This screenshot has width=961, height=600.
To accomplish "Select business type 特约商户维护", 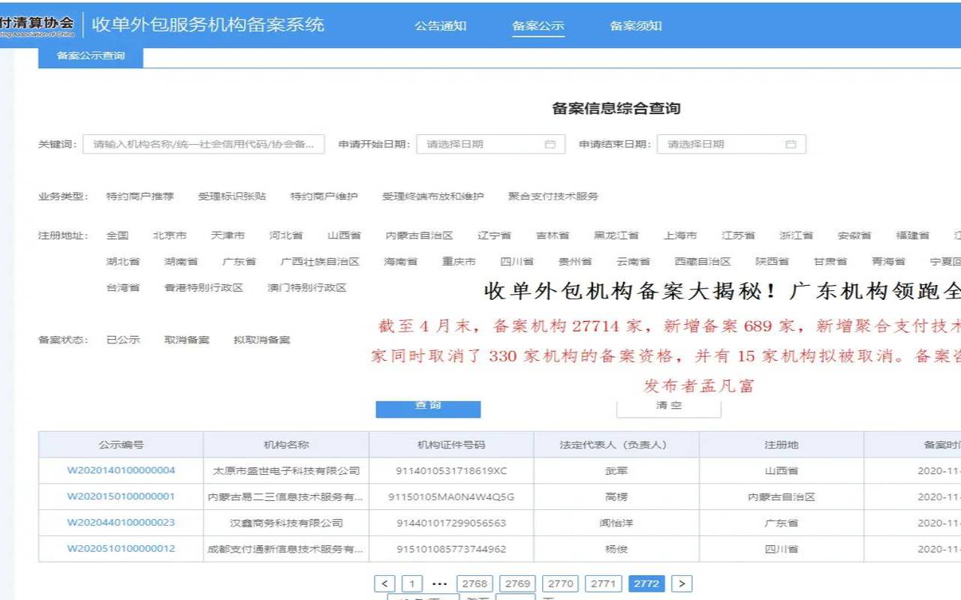I will click(x=324, y=196).
